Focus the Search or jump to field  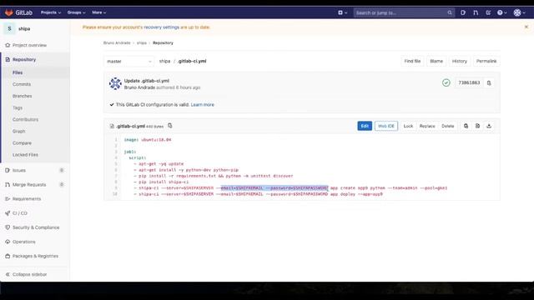point(404,13)
